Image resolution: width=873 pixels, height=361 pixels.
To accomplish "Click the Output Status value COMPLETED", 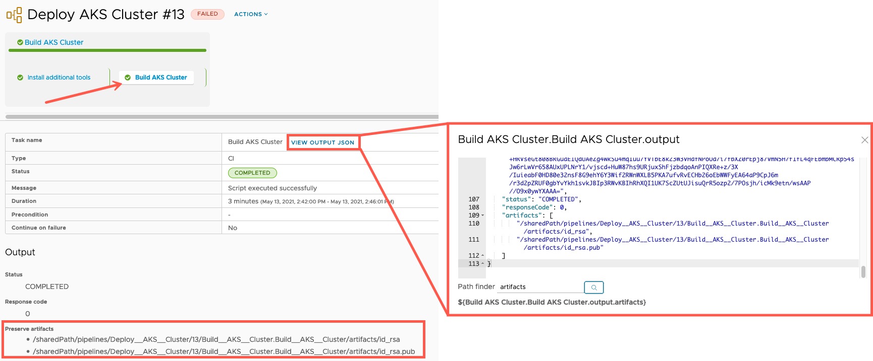I will point(47,287).
